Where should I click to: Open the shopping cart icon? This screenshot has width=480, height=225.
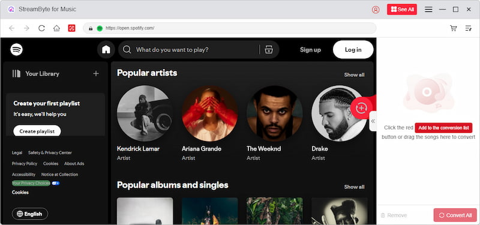[x=454, y=28]
